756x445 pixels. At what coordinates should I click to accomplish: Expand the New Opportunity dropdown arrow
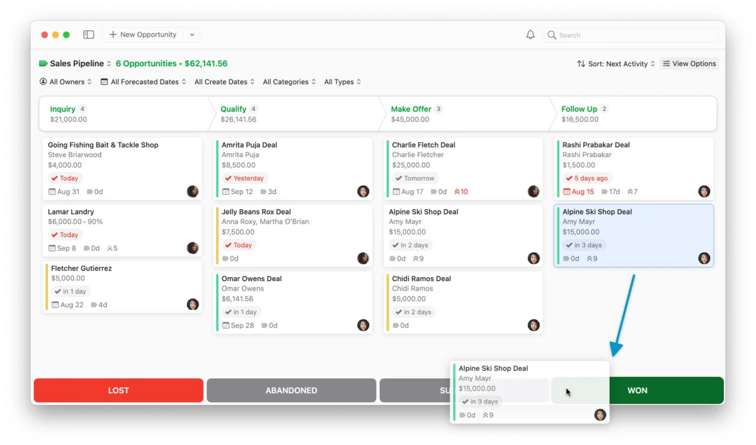point(192,35)
